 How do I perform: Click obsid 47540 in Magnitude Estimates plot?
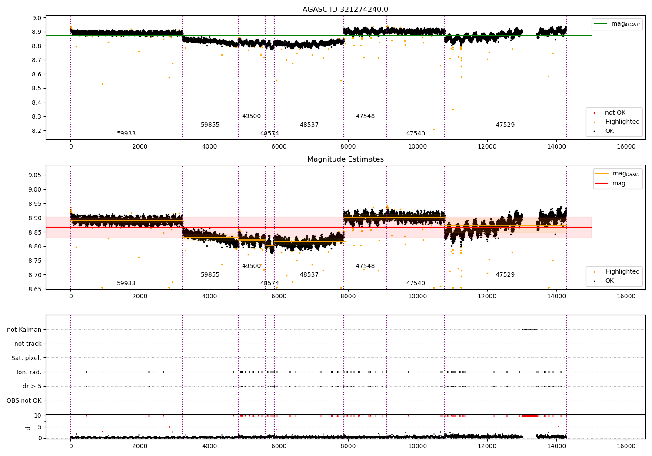[416, 284]
